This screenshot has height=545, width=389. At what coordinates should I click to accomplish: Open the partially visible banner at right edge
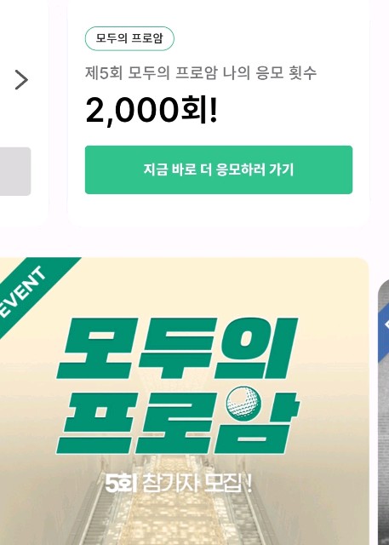383,412
